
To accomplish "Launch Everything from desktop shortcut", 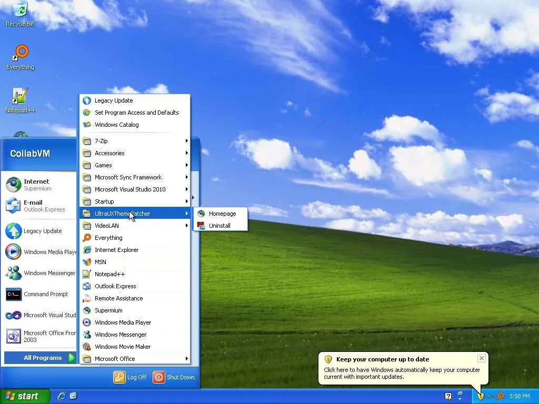I will [21, 57].
